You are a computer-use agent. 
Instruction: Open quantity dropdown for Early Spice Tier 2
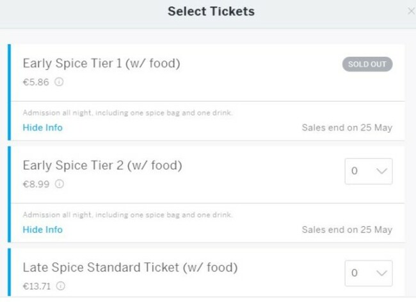[x=369, y=171]
